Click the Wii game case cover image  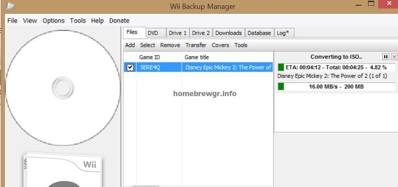(63, 170)
